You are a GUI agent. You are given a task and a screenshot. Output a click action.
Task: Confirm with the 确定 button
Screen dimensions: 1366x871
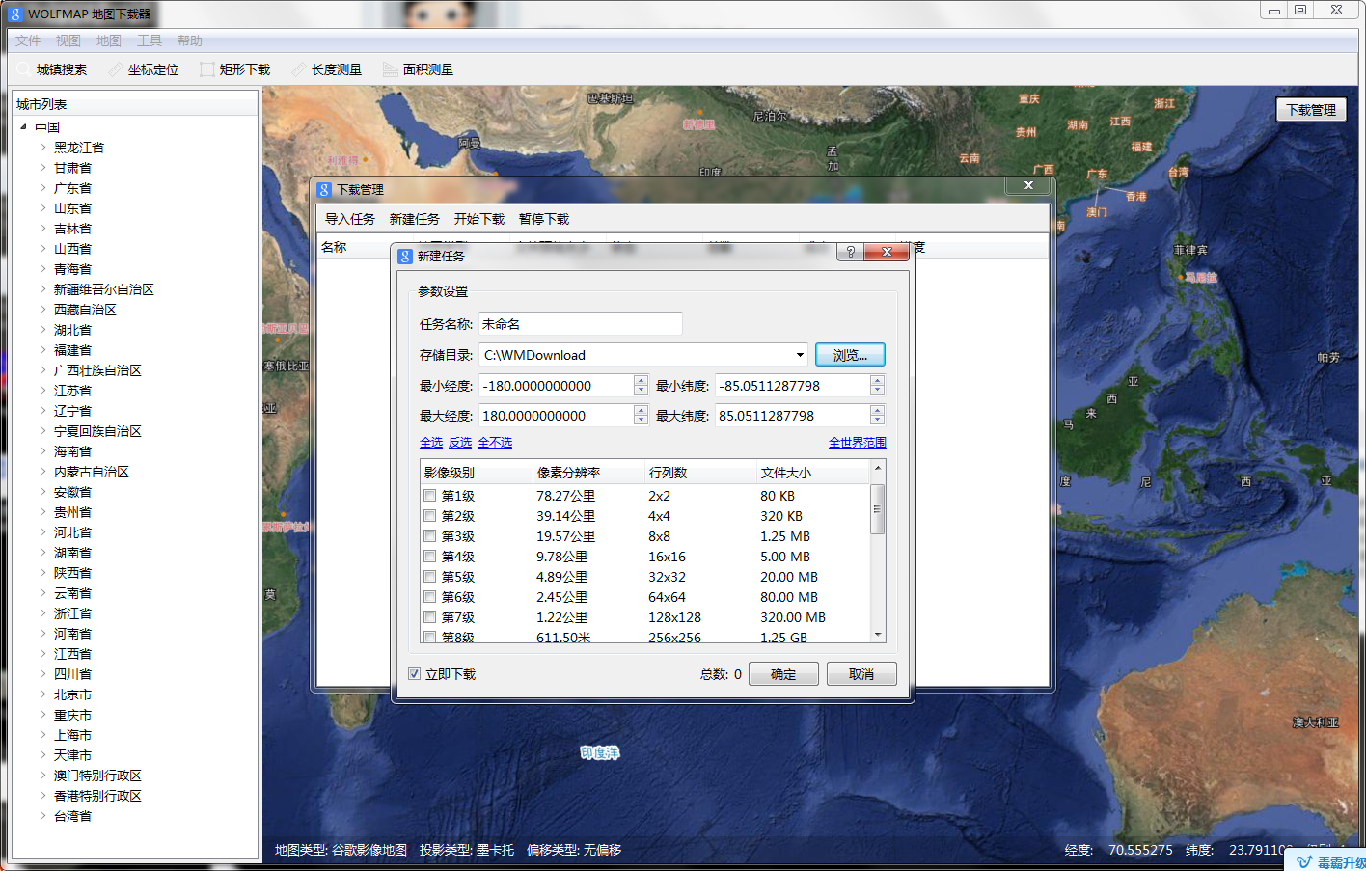tap(783, 674)
